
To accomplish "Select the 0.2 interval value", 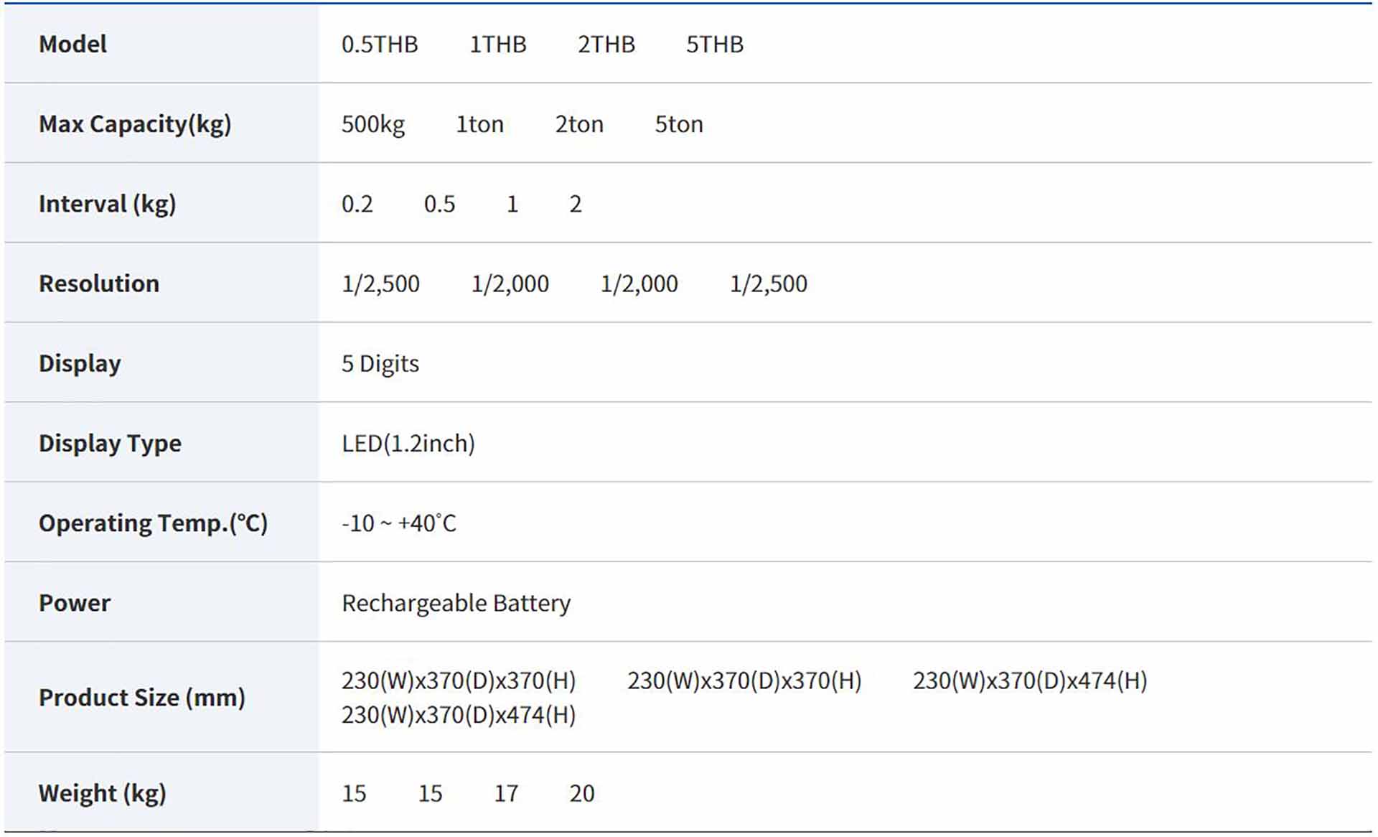I will [x=357, y=204].
